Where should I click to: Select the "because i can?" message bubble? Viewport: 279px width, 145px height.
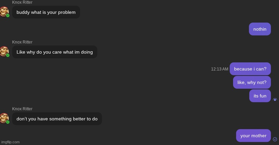pyautogui.click(x=250, y=69)
